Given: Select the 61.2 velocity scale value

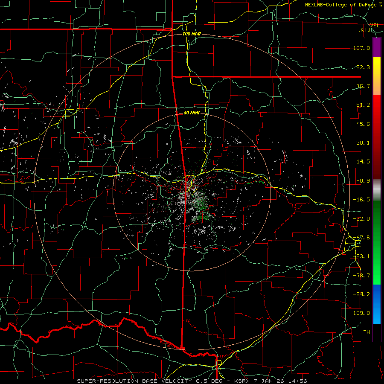Looking at the screenshot, I should pyautogui.click(x=363, y=105).
